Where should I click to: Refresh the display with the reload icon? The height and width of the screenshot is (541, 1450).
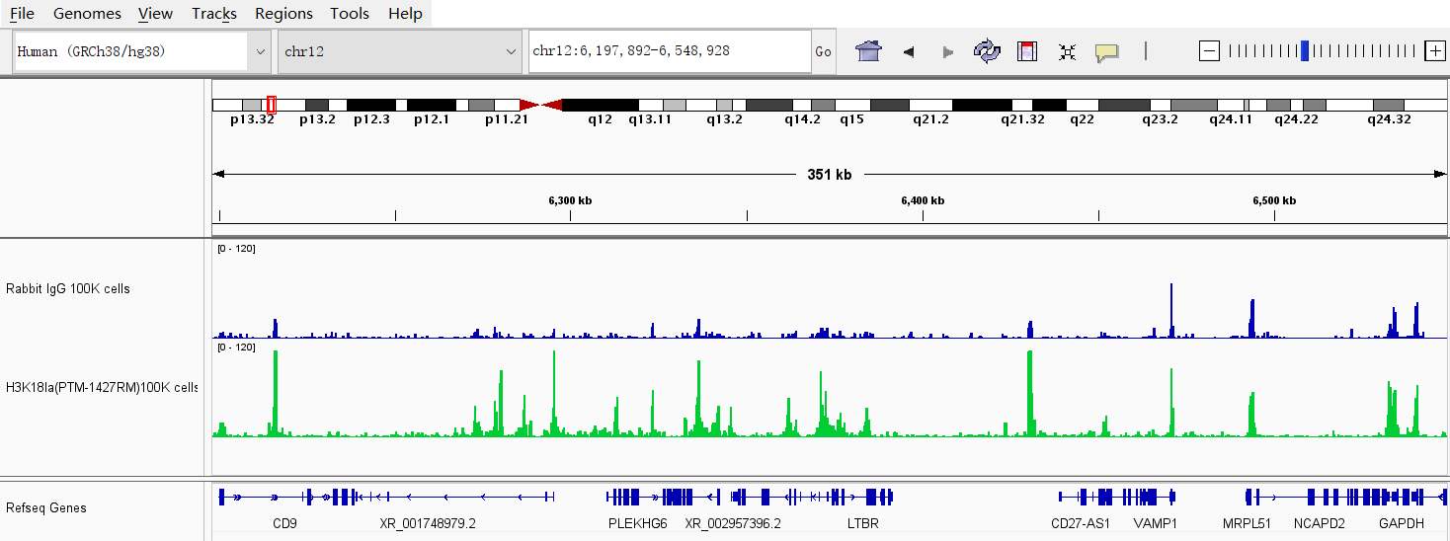[x=987, y=51]
